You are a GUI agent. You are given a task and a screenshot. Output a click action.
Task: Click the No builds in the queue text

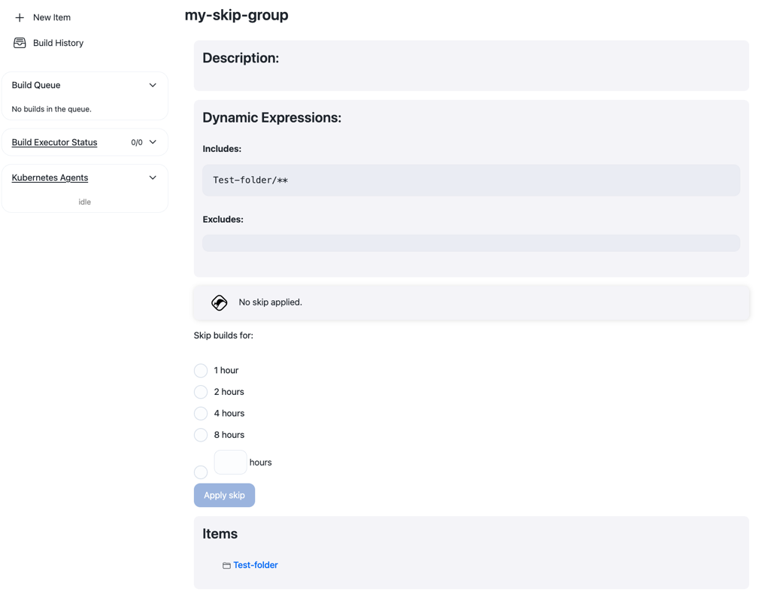[52, 109]
